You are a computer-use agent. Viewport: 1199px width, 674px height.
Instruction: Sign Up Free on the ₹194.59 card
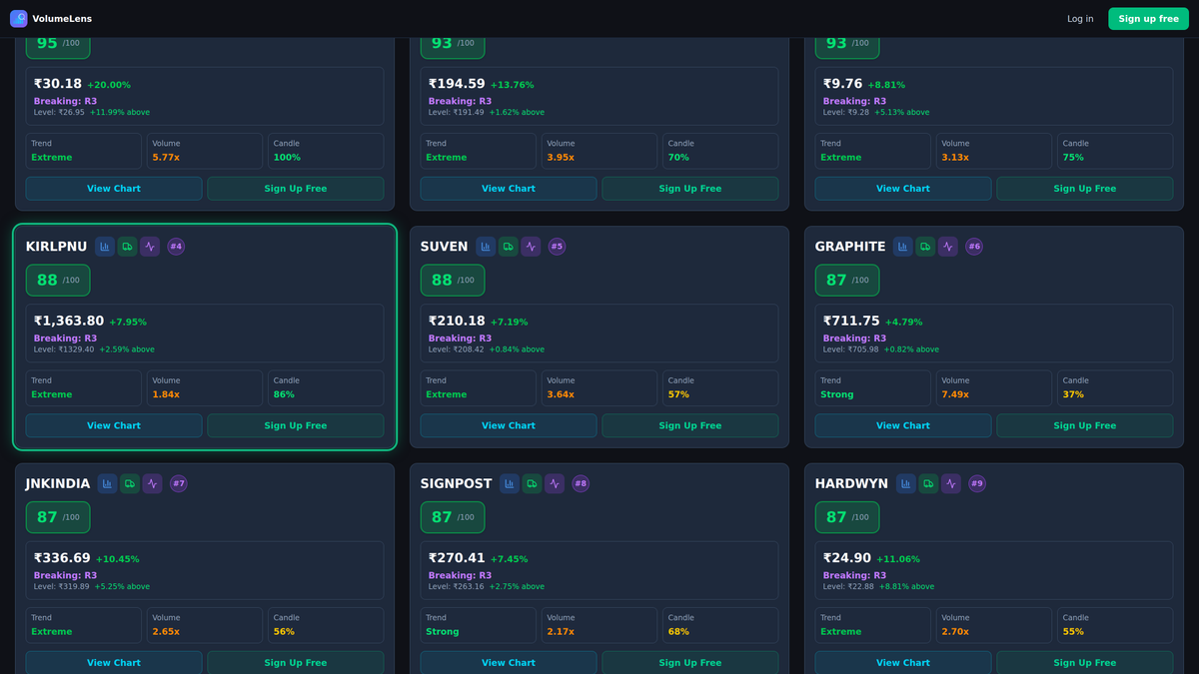tap(690, 189)
